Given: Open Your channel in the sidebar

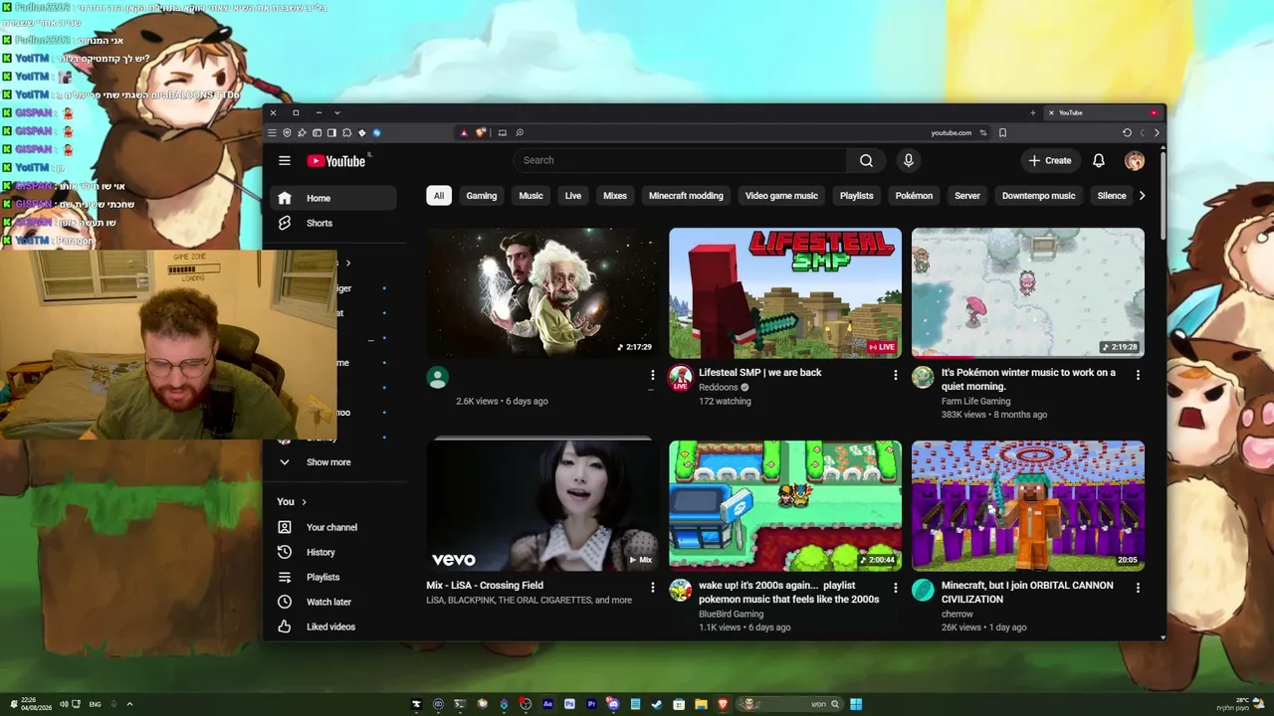Looking at the screenshot, I should pos(333,527).
